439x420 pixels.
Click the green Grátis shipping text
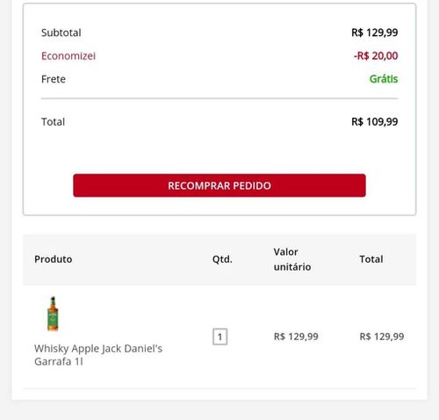[x=384, y=79]
